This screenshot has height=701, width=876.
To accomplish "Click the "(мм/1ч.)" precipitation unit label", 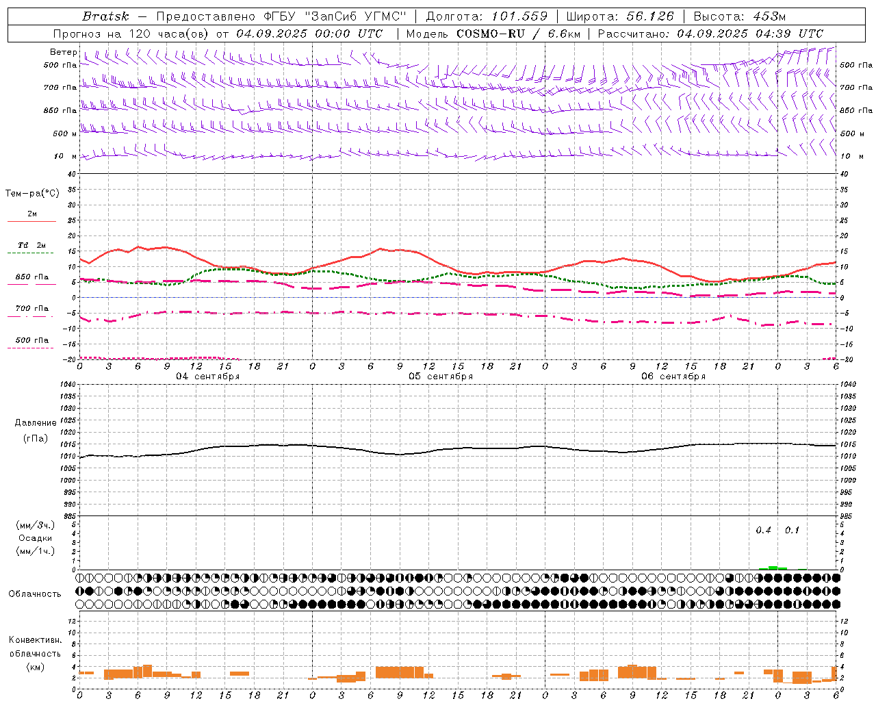I will (x=36, y=551).
